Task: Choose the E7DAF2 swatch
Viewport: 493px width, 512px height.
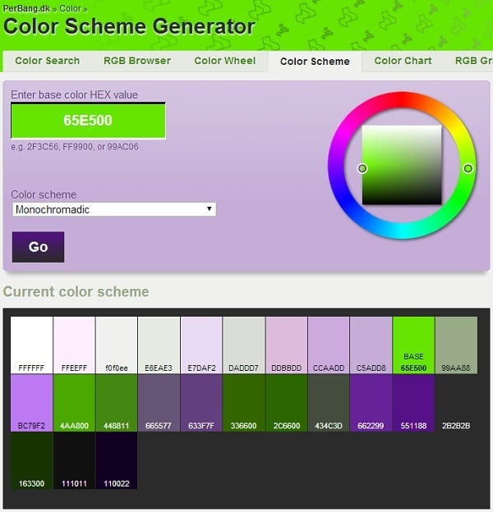Action: pyautogui.click(x=201, y=345)
